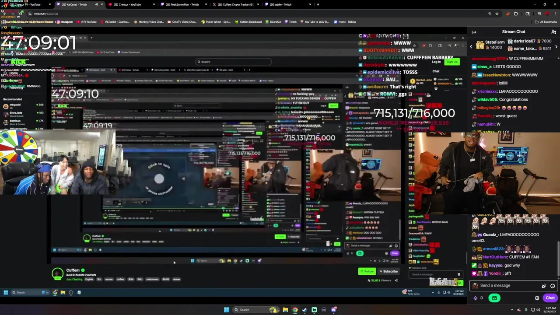Show previous gift leaderboard entries
The height and width of the screenshot is (315, 560).
coord(471,46)
